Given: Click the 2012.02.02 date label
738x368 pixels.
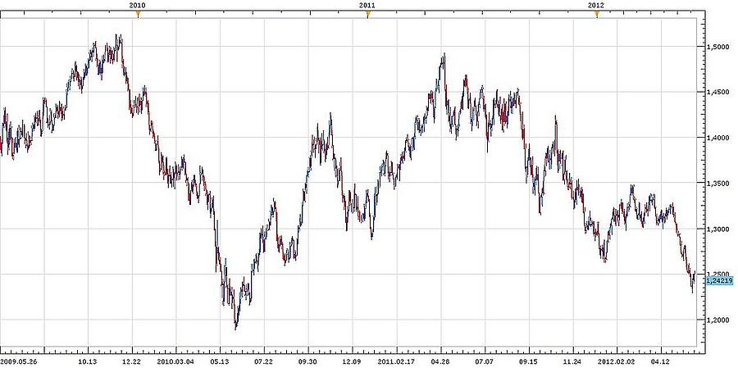Looking at the screenshot, I should 615,359.
